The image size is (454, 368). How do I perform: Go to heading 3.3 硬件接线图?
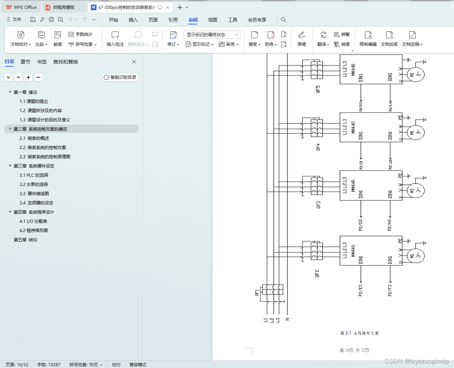click(34, 193)
